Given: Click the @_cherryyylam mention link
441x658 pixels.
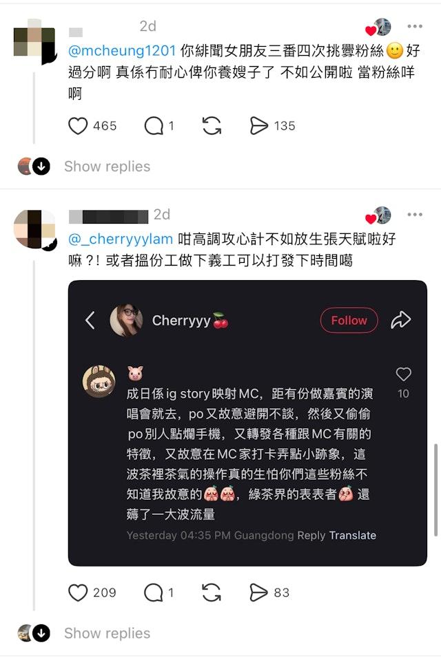Looking at the screenshot, I should (121, 240).
